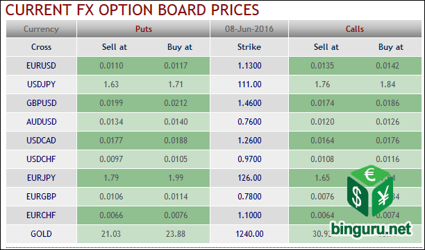Select the EURCHF strike 1.1000
This screenshot has height=250, width=425.
click(x=249, y=215)
